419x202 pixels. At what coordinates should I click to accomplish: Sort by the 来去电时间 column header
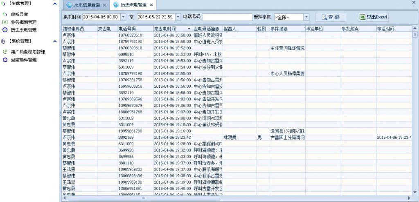172,29
